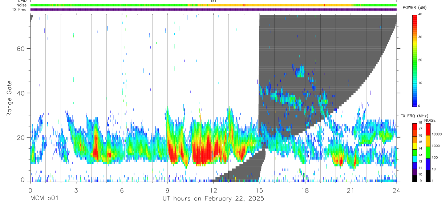446x206 pixels.
Task: Click the 12 tick on the UT hours axis
Action: pos(214,190)
